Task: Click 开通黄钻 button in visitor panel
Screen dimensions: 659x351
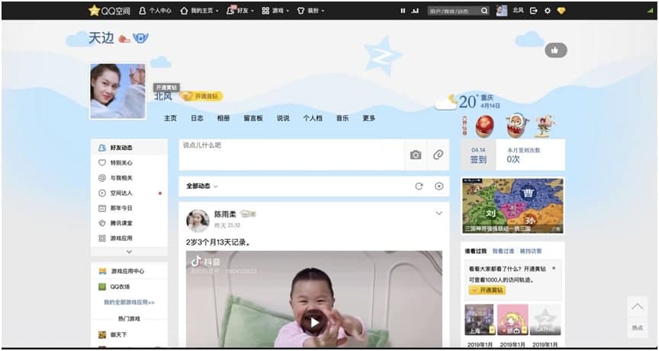Action: coord(487,290)
